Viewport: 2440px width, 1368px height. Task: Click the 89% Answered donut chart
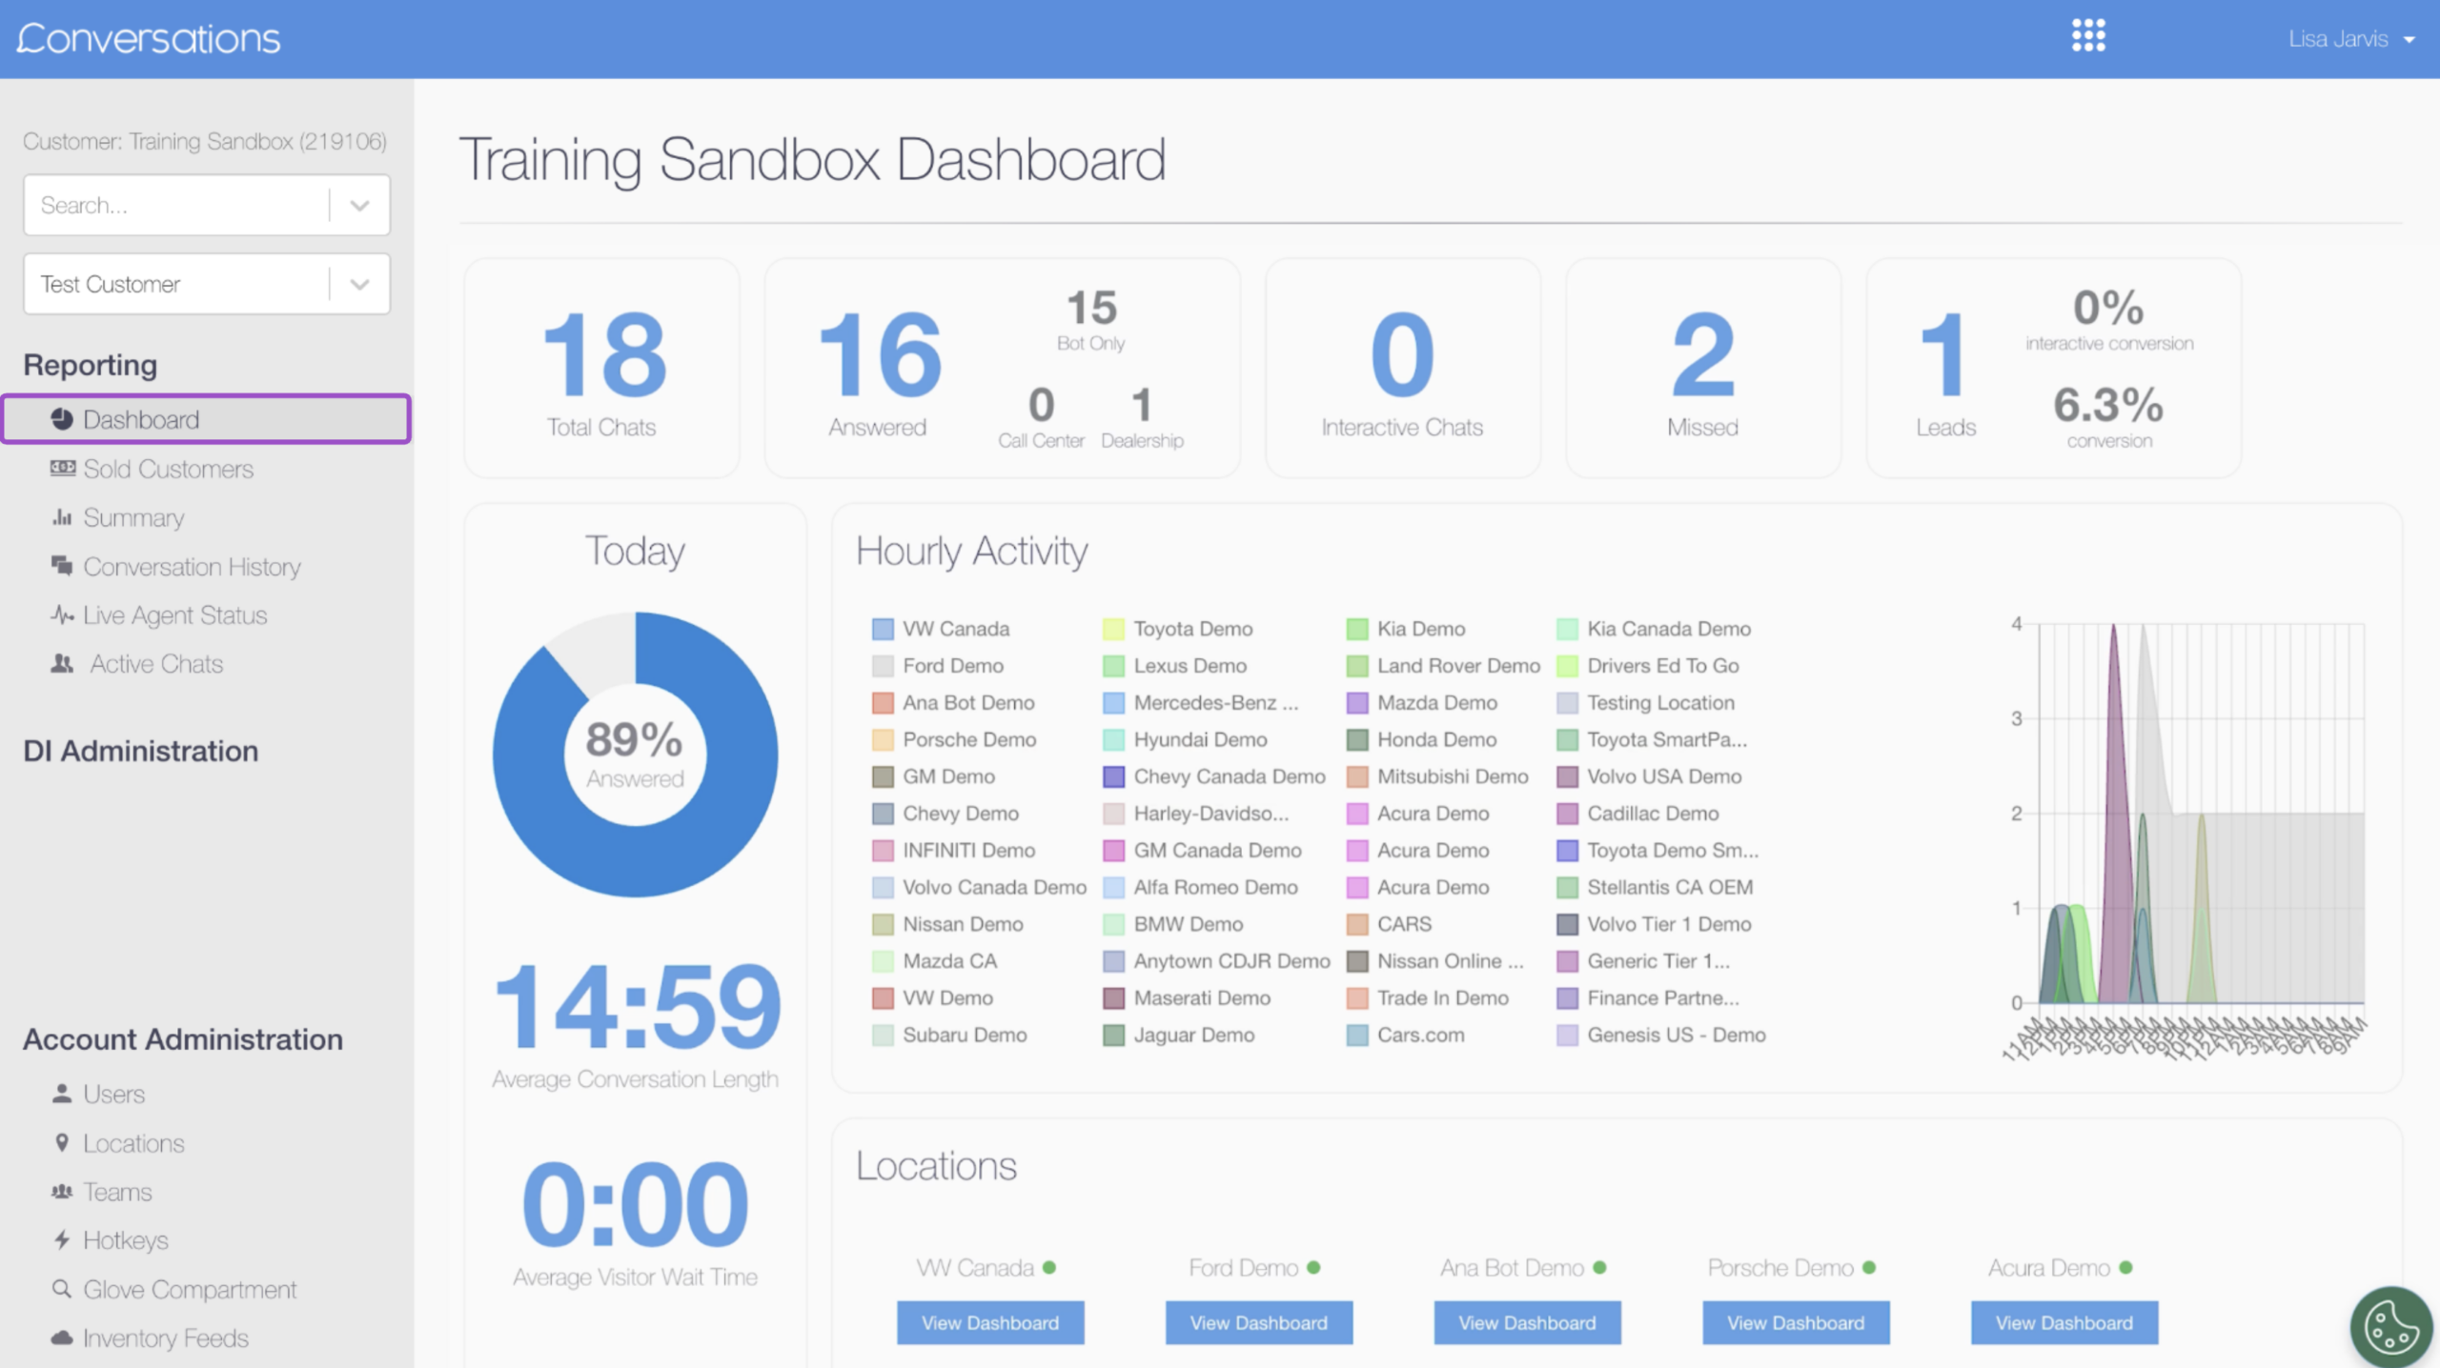click(635, 754)
